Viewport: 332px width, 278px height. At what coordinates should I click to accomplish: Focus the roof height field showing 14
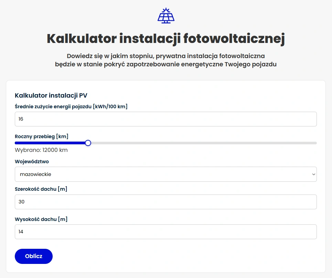click(165, 232)
